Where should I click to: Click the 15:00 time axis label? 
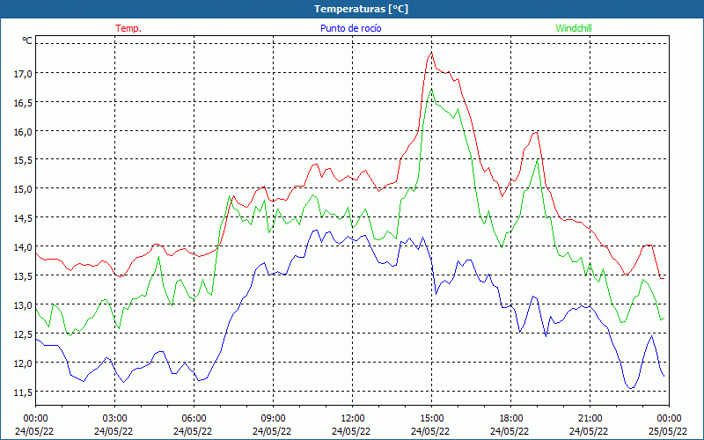click(431, 419)
